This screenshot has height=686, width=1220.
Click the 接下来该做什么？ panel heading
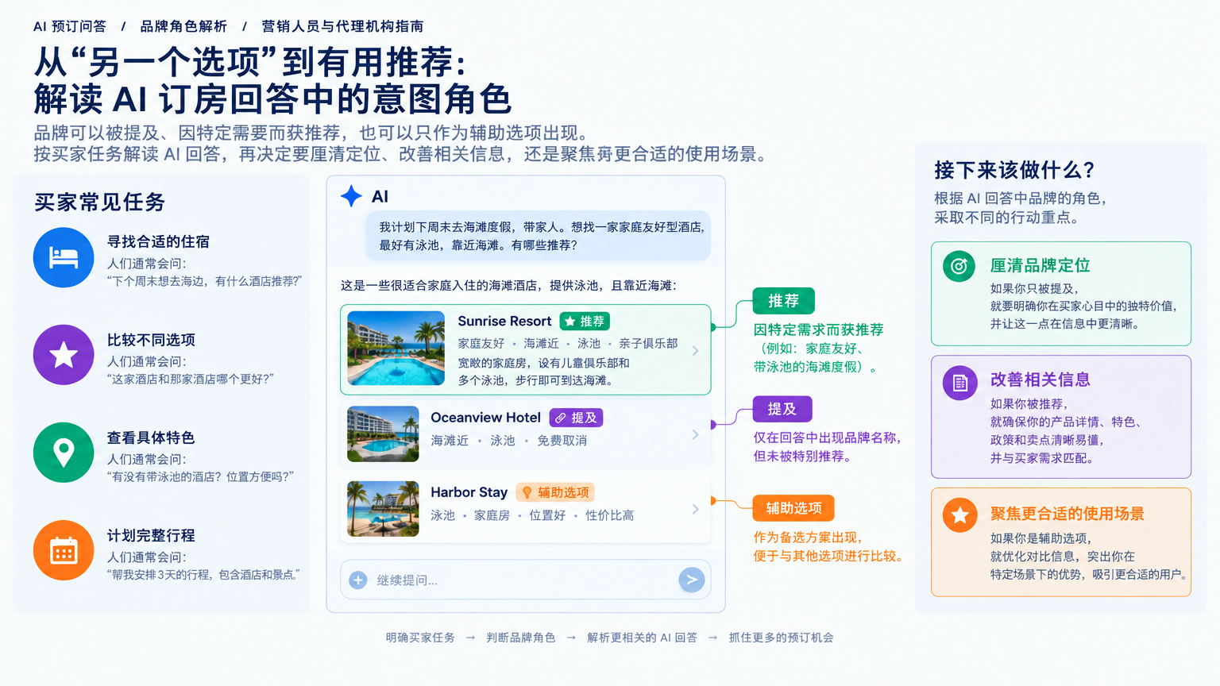pos(1014,170)
